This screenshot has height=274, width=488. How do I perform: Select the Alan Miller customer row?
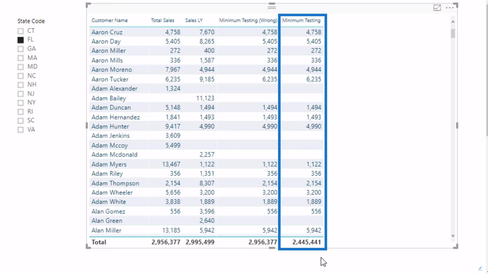(207, 230)
